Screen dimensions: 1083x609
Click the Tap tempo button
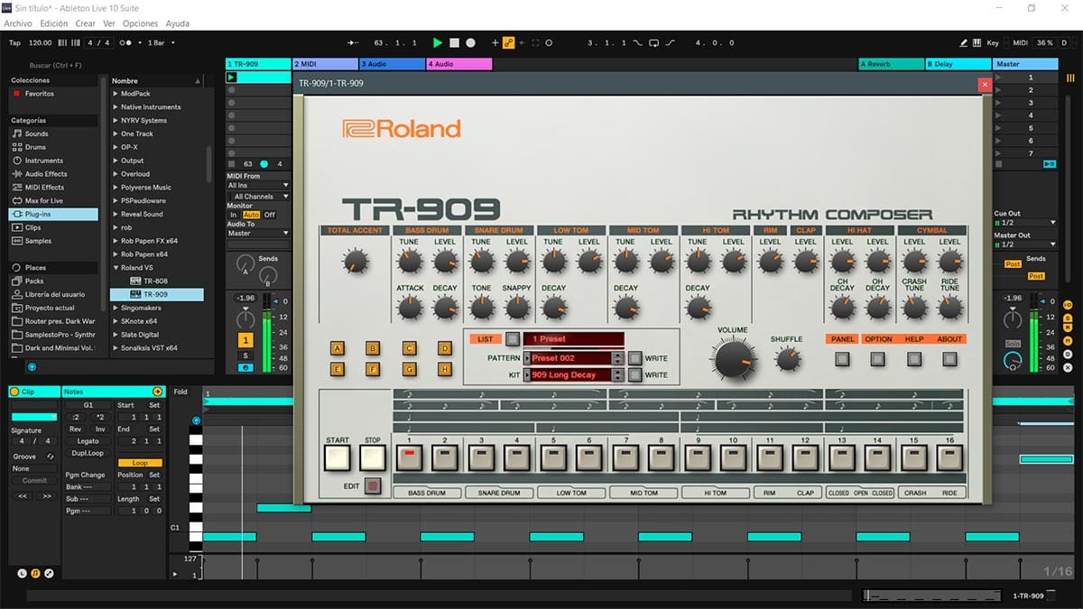coord(14,42)
